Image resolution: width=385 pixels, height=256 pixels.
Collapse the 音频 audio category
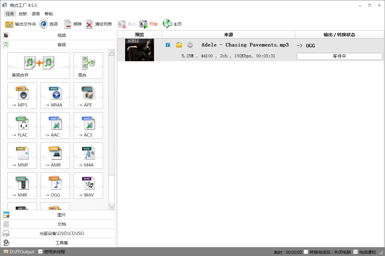coord(58,45)
